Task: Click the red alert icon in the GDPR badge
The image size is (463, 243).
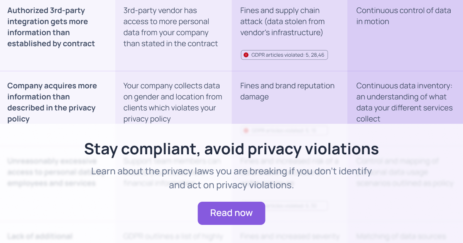Action: pyautogui.click(x=246, y=55)
